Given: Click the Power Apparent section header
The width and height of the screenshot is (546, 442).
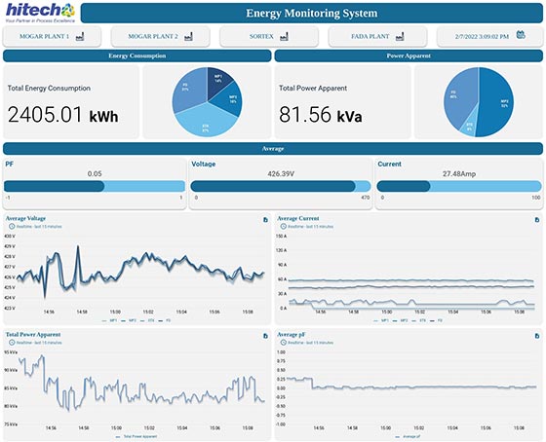Looking at the screenshot, I should coord(409,56).
